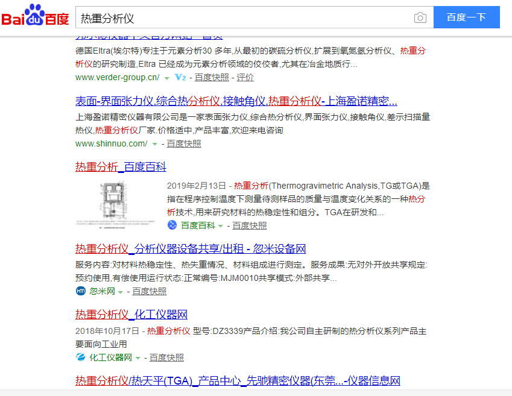Open 百度快照 for the shinnuo.com result
The height and width of the screenshot is (396, 512).
184,143
